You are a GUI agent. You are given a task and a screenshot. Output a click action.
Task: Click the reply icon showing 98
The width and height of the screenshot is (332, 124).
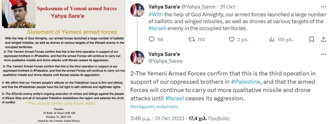coord(152,39)
